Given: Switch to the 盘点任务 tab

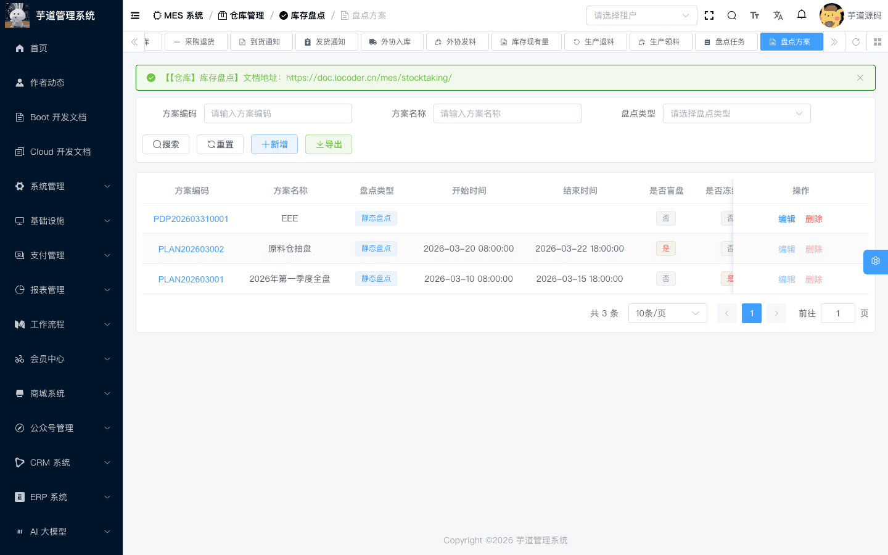Looking at the screenshot, I should (x=726, y=42).
